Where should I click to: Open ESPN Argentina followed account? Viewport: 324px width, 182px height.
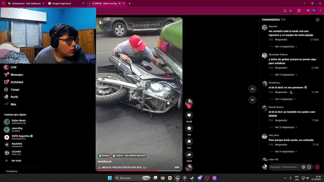[18, 137]
